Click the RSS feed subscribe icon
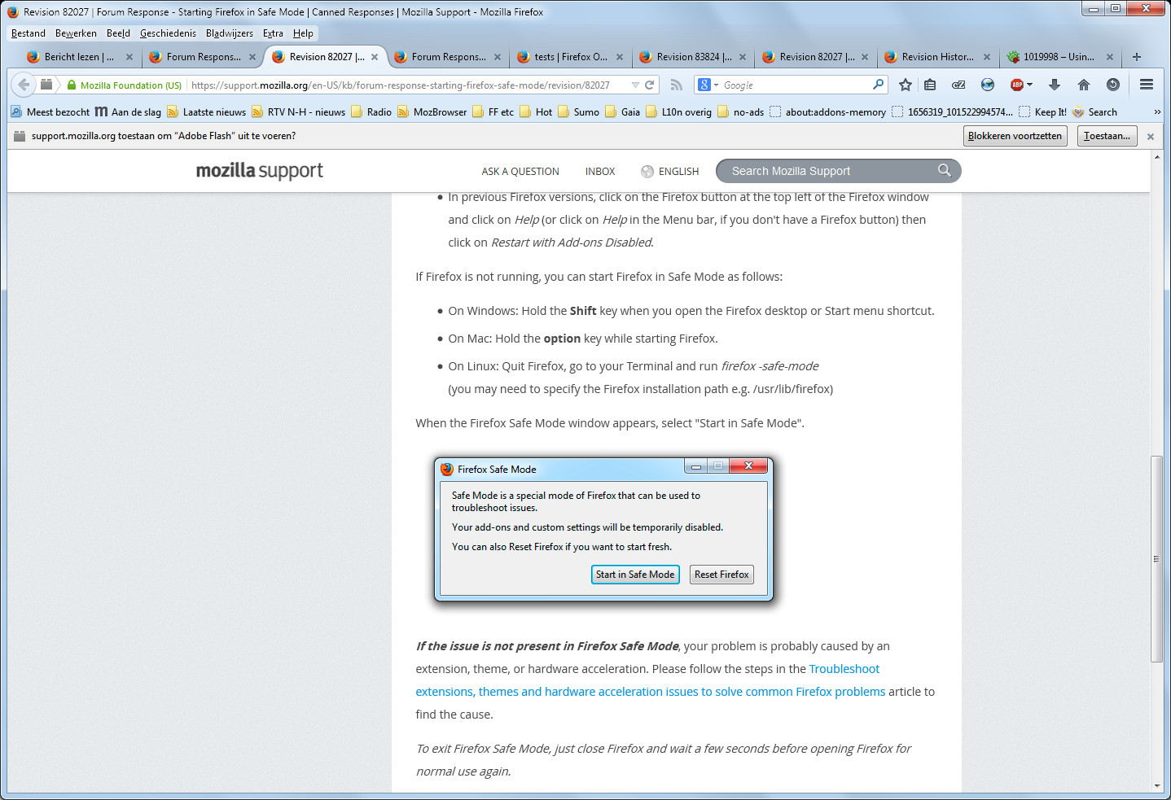The width and height of the screenshot is (1171, 800). [676, 85]
